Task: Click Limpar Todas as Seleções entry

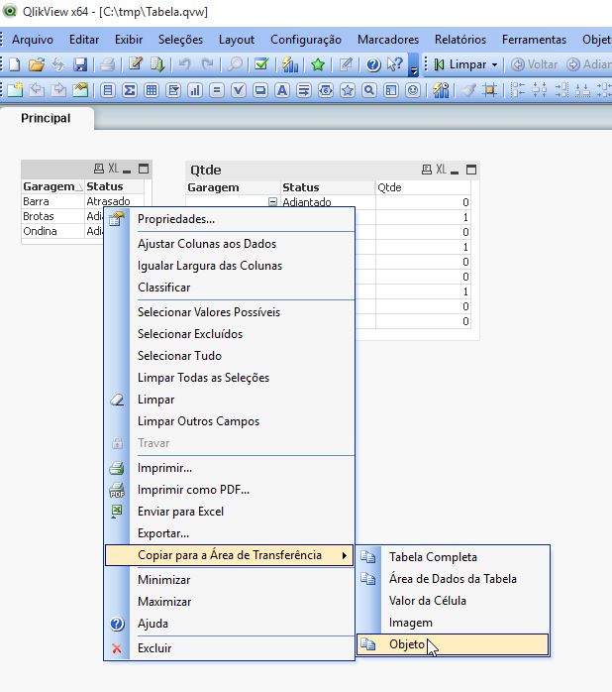Action: [229, 378]
